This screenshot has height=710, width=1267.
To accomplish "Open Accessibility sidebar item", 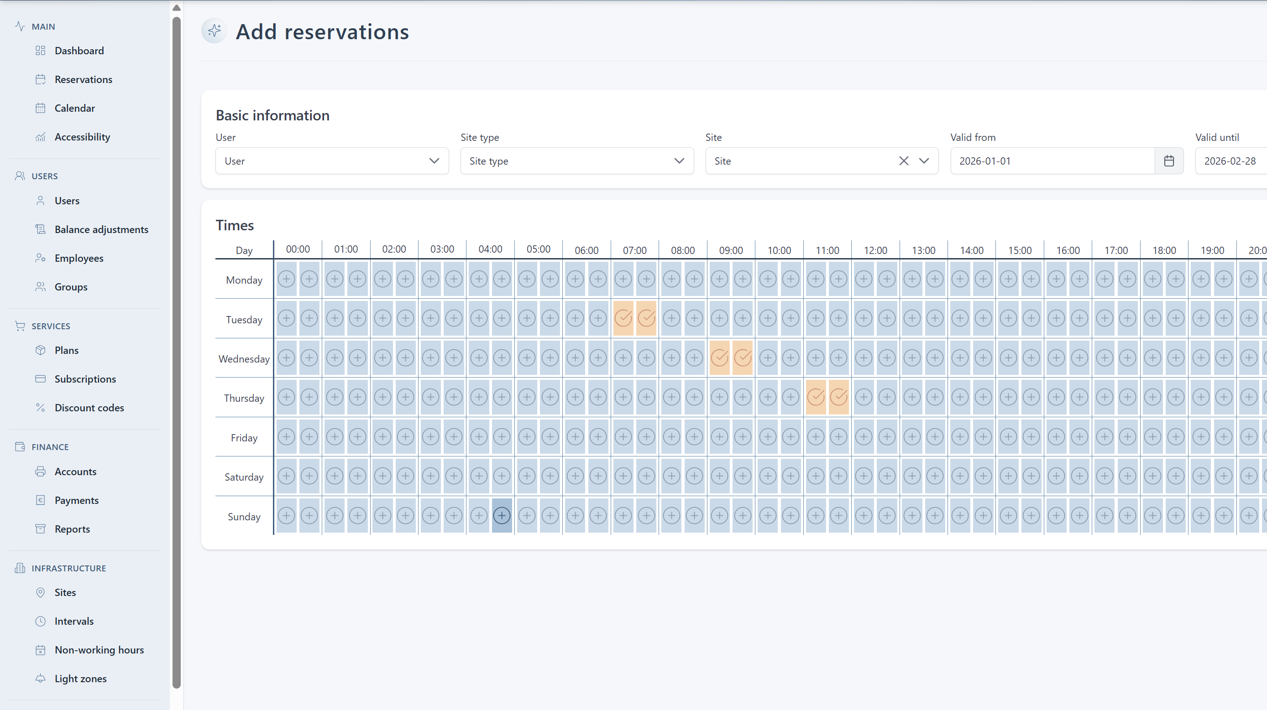I will [x=82, y=137].
